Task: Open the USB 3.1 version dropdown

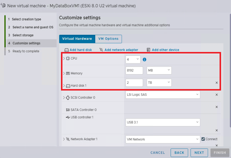Action: point(163,122)
